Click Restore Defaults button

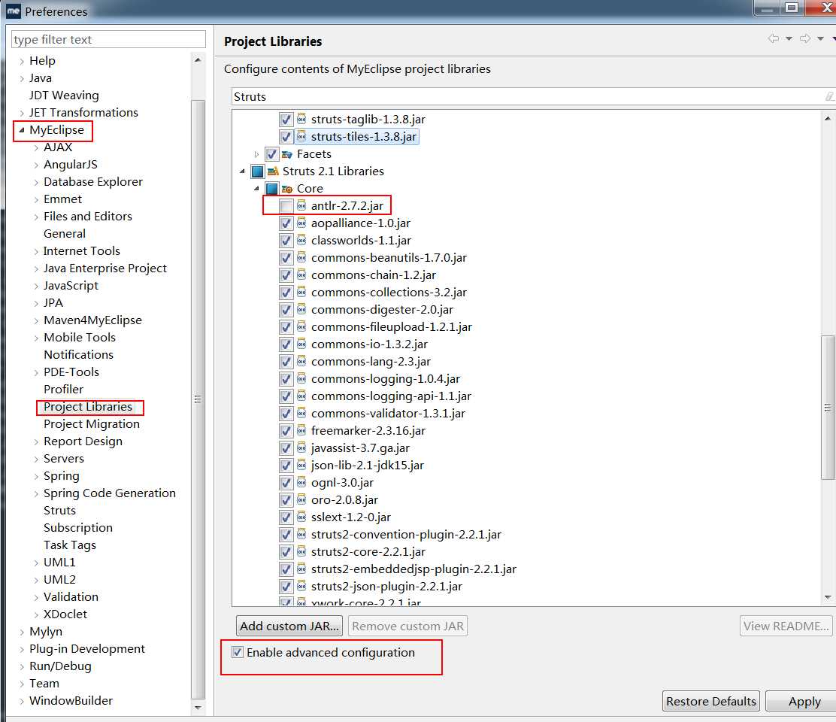tap(711, 701)
